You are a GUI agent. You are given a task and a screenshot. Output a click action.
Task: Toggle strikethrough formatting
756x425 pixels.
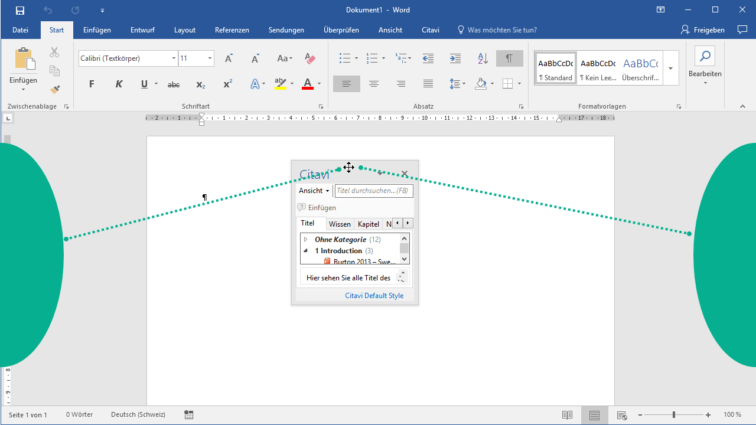[x=174, y=84]
